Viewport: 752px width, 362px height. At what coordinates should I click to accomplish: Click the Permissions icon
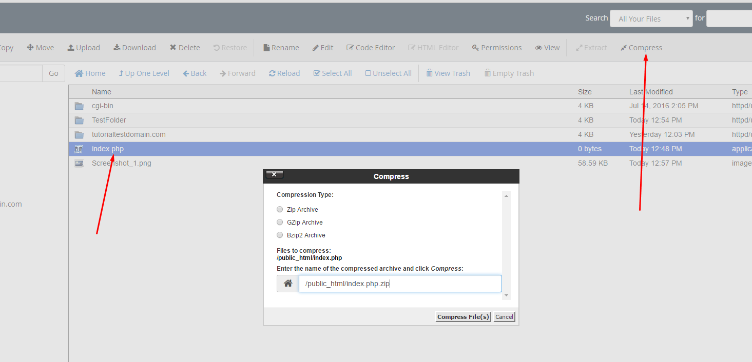pyautogui.click(x=496, y=47)
